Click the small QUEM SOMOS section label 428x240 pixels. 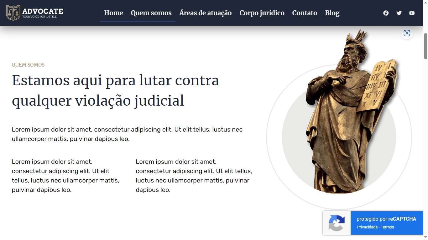[28, 65]
